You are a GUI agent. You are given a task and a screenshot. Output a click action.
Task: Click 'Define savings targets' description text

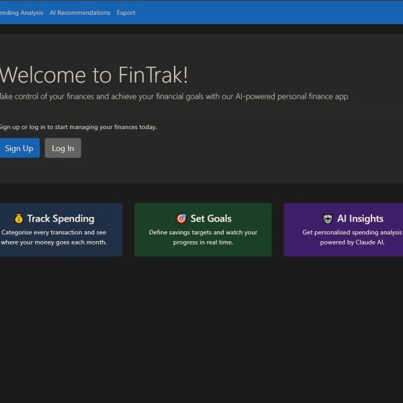[203, 237]
